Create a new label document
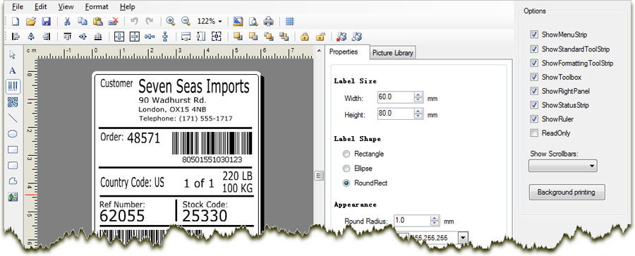635x256 pixels. coord(16,21)
